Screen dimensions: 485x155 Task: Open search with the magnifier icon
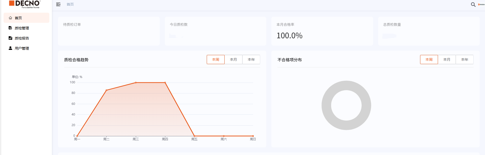(x=473, y=5)
